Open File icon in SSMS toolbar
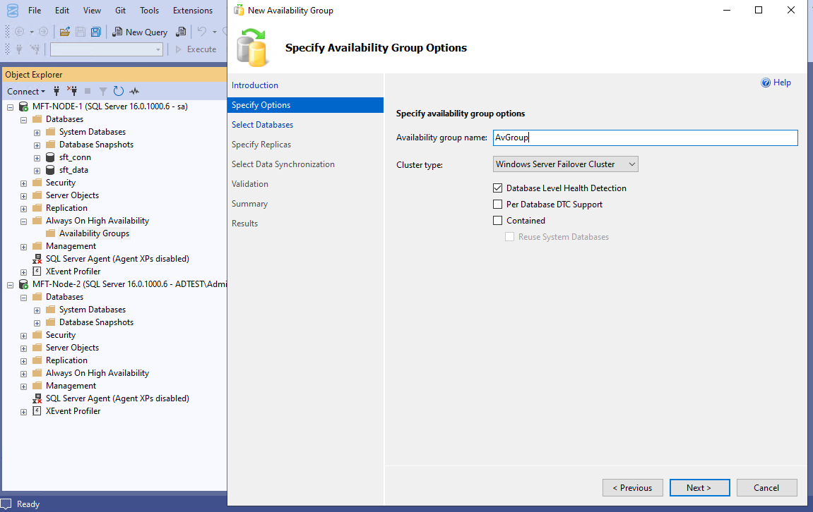Viewport: 813px width, 512px height. [x=65, y=32]
